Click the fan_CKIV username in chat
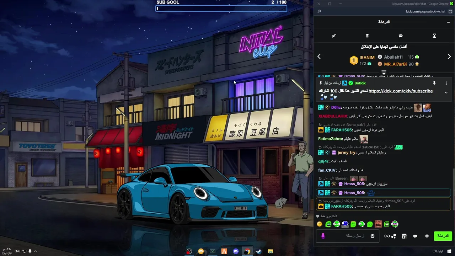The height and width of the screenshot is (256, 455). click(327, 170)
